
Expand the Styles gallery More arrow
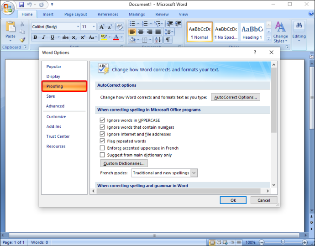click(x=268, y=39)
